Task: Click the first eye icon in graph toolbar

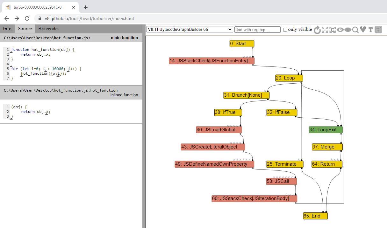Action: (x=340, y=30)
